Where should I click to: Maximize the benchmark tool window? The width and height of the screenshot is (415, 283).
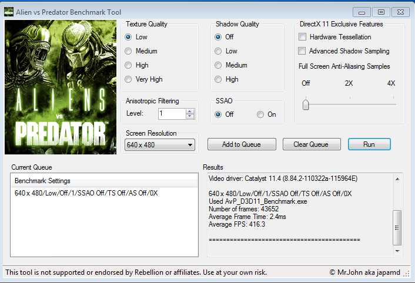381,12
